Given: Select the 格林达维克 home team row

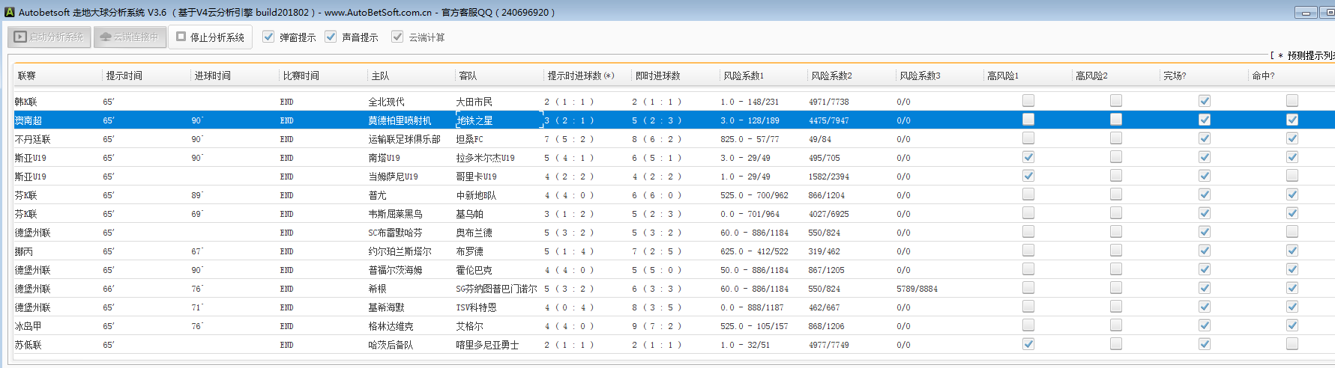Looking at the screenshot, I should (391, 326).
